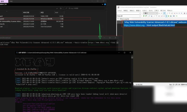This screenshot has width=187, height=112.
Task: Follow the https://www.ddosi.org link in EmEditor
Action: [x=134, y=25]
